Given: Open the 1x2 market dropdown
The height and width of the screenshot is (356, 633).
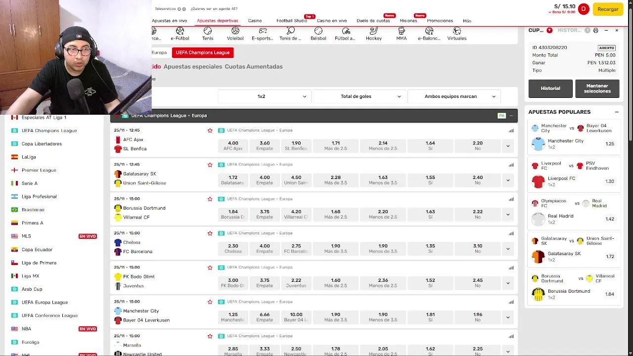Looking at the screenshot, I should coord(265,96).
